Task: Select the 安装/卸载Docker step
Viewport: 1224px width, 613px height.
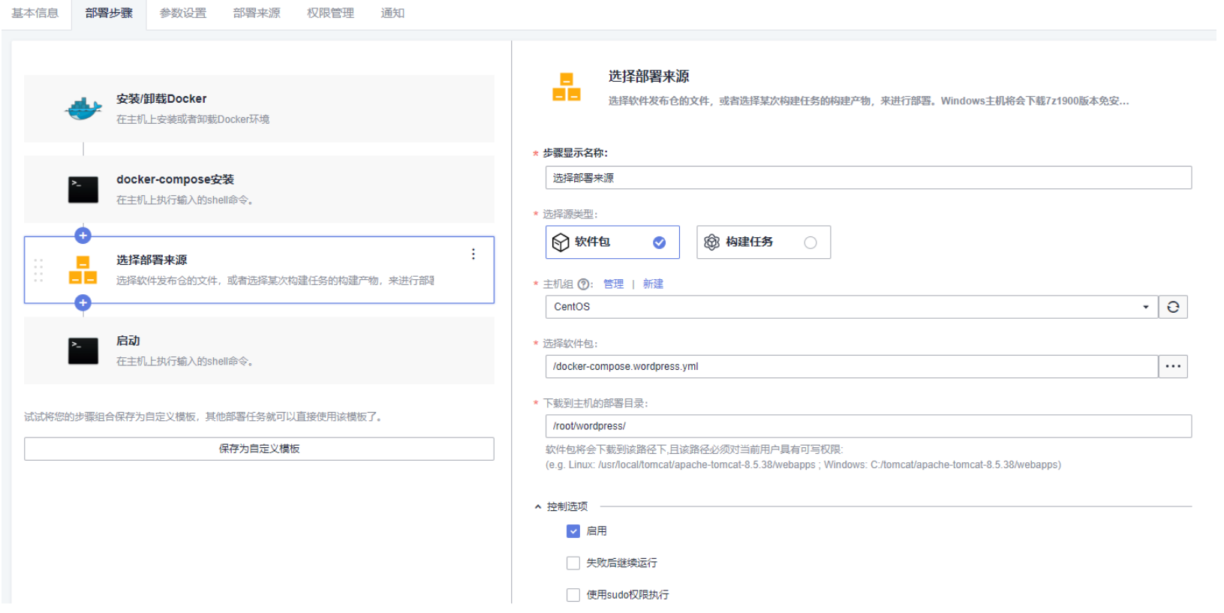Action: tap(259, 109)
